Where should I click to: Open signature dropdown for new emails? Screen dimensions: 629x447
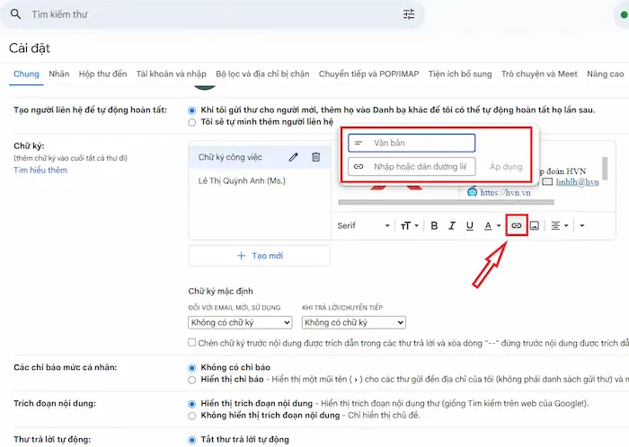(x=240, y=322)
